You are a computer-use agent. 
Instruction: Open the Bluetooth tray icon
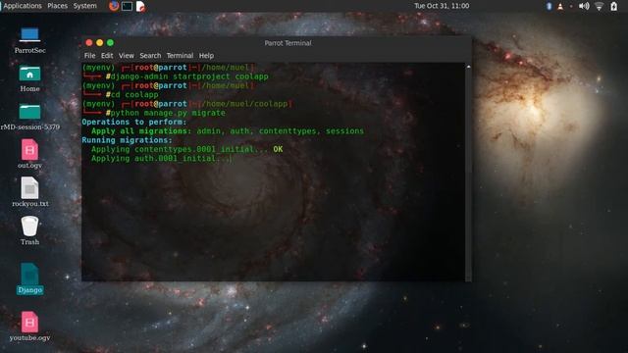549,6
